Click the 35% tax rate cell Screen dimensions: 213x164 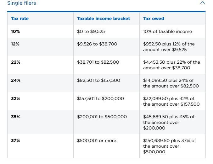click(15, 117)
